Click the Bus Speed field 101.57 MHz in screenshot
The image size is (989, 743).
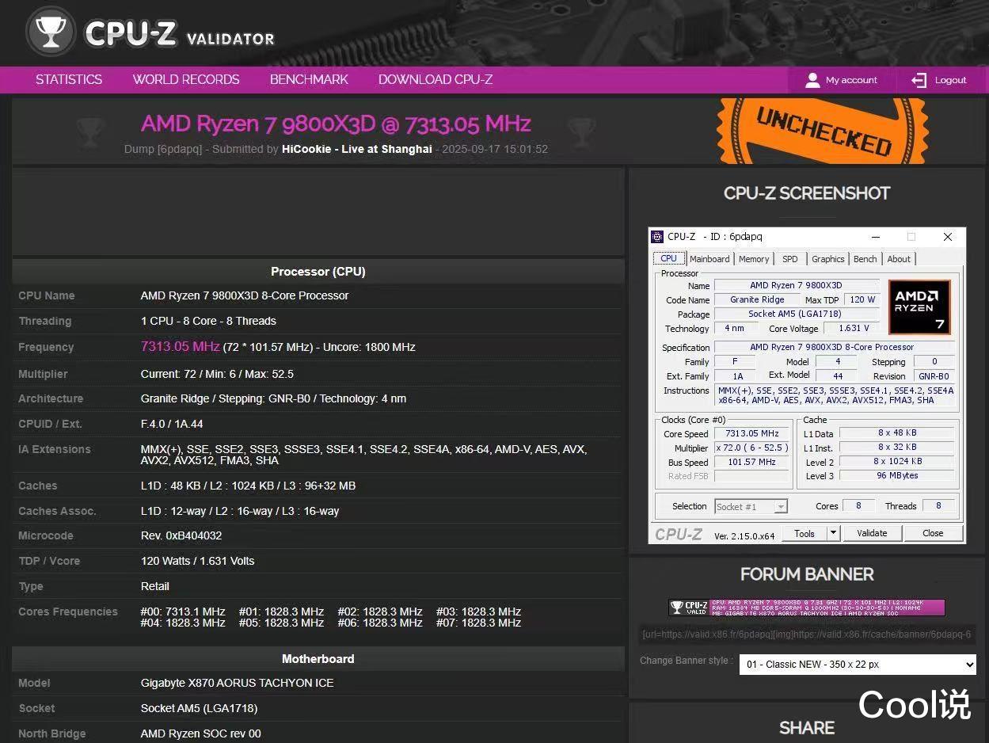752,462
